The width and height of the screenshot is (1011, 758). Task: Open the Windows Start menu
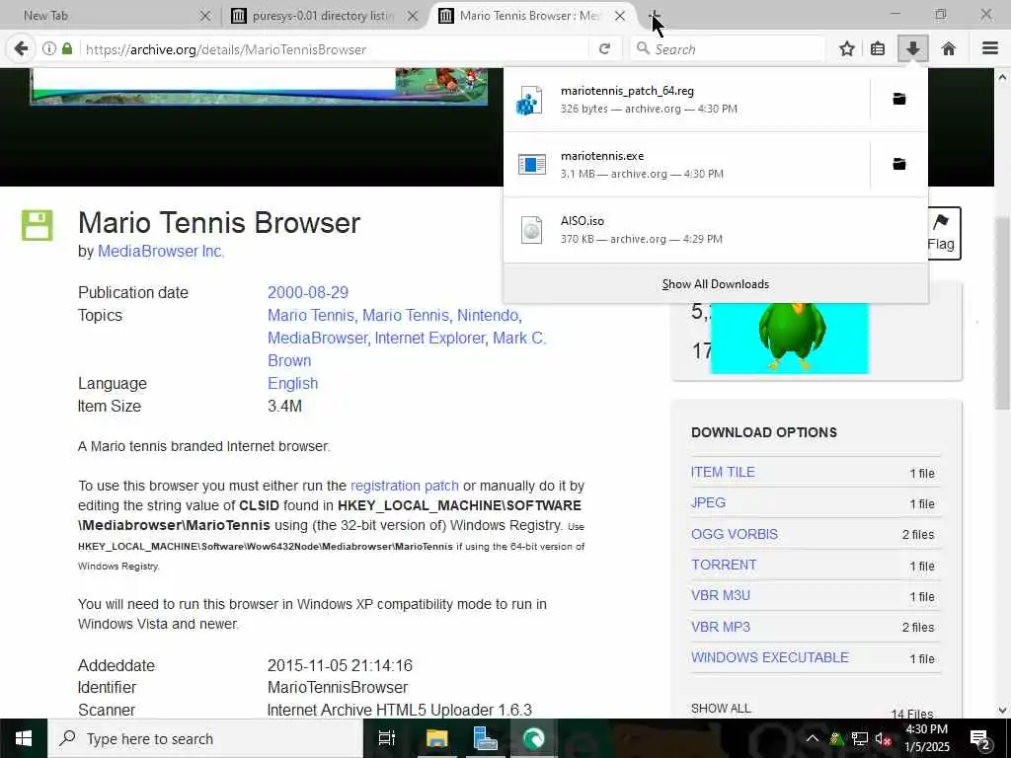click(24, 738)
